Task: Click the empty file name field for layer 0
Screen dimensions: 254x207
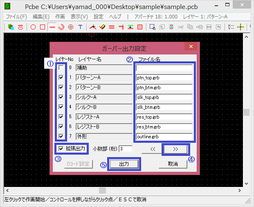Action: (x=164, y=67)
